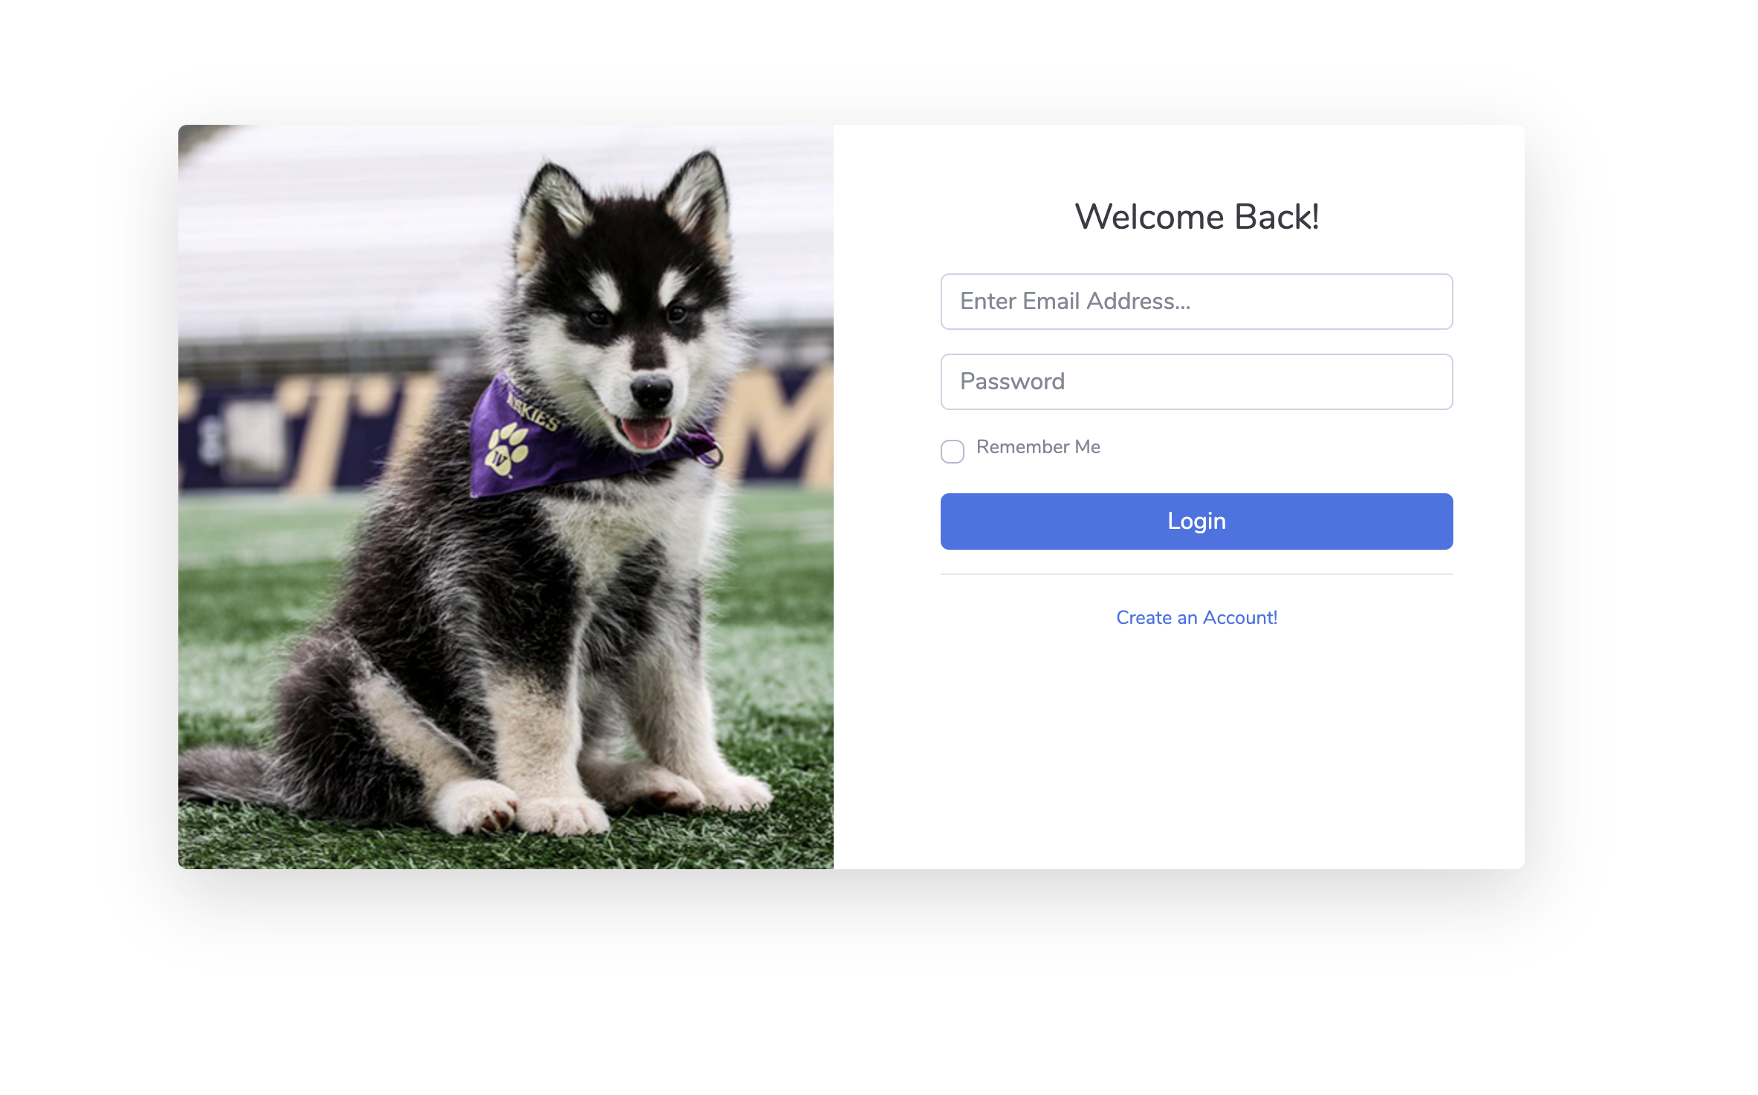Click the husky's open pink mouth

pos(645,432)
